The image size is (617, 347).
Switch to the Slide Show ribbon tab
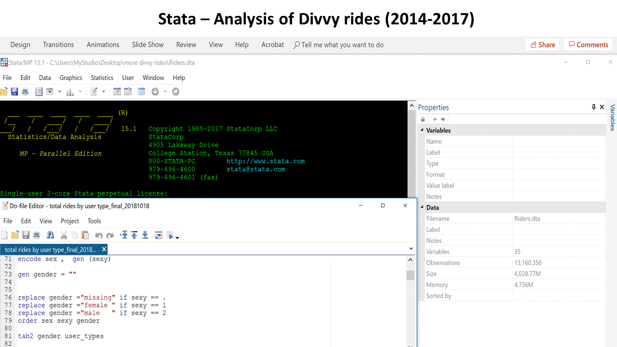[148, 44]
